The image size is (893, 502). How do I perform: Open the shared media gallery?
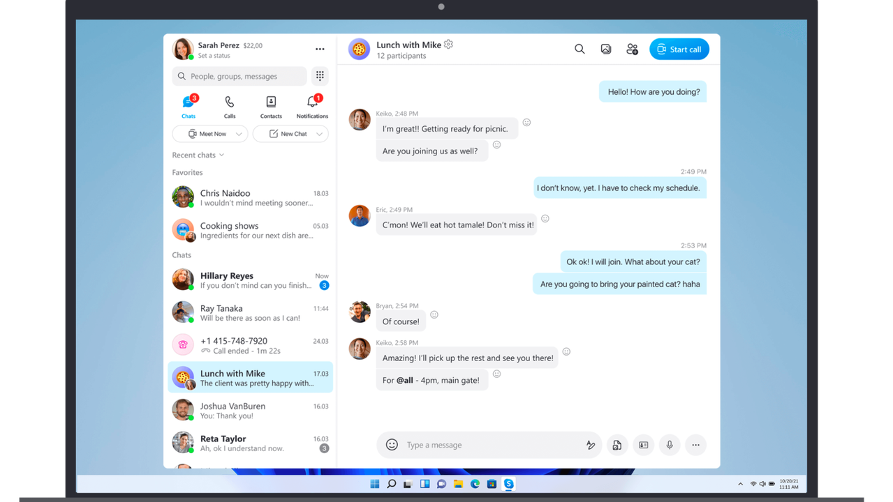point(605,49)
